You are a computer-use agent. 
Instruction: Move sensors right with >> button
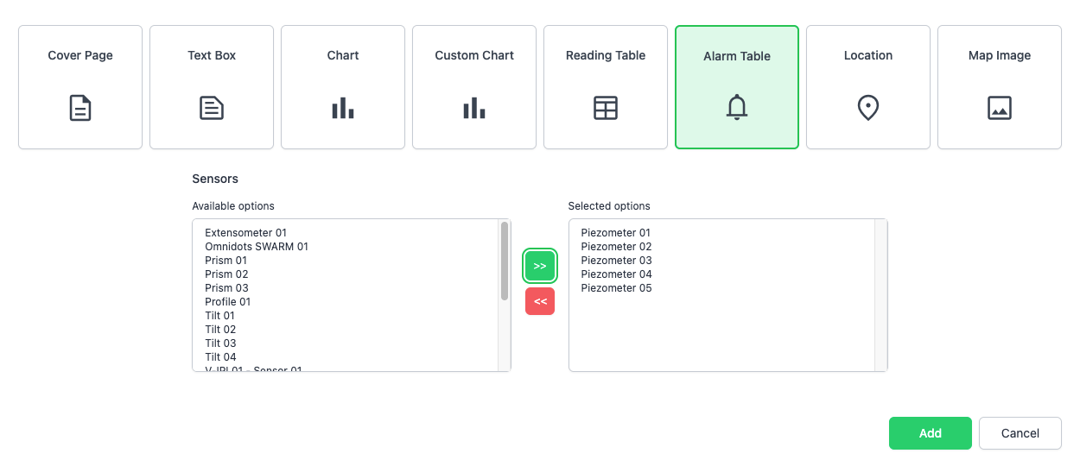[x=540, y=267]
